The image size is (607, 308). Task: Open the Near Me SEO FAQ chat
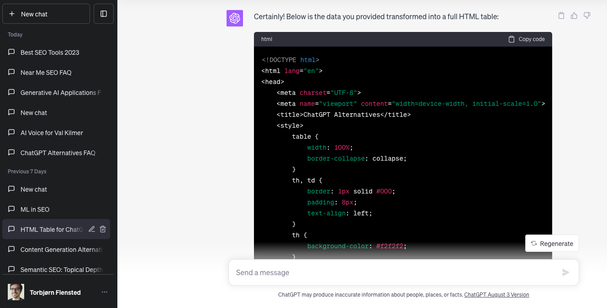[x=56, y=73]
